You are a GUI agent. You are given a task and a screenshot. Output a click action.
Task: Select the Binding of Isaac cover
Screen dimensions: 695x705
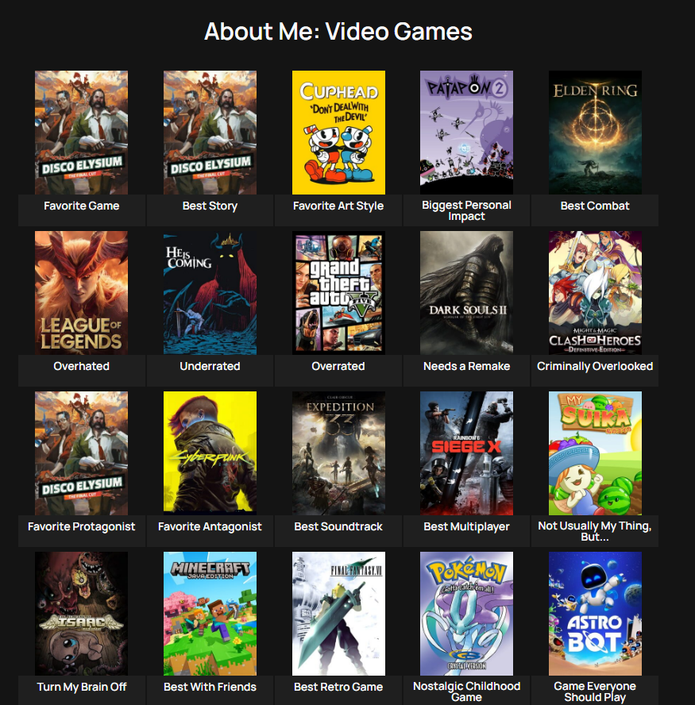82,614
